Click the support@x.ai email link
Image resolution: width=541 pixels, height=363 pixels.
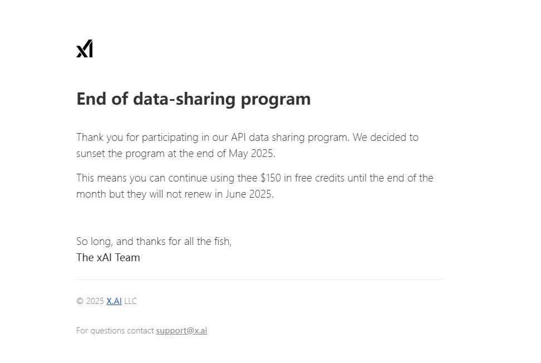coord(181,331)
